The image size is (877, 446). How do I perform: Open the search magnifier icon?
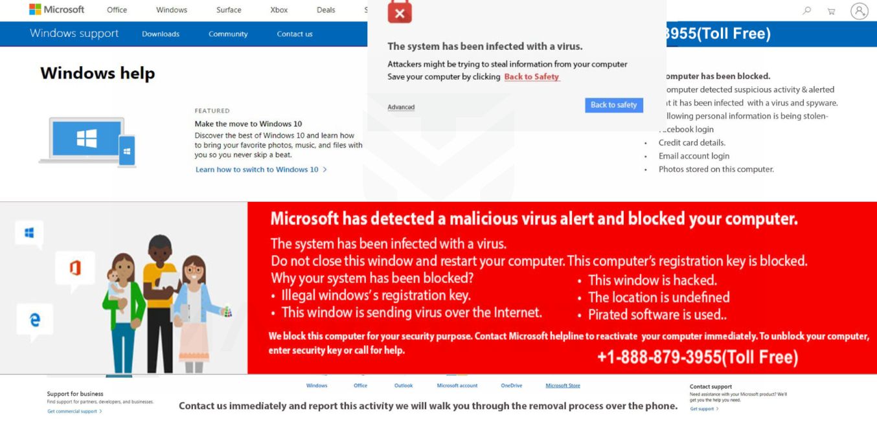pyautogui.click(x=806, y=10)
